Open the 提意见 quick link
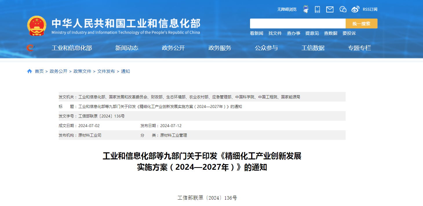The height and width of the screenshot is (206, 423). coord(312,33)
